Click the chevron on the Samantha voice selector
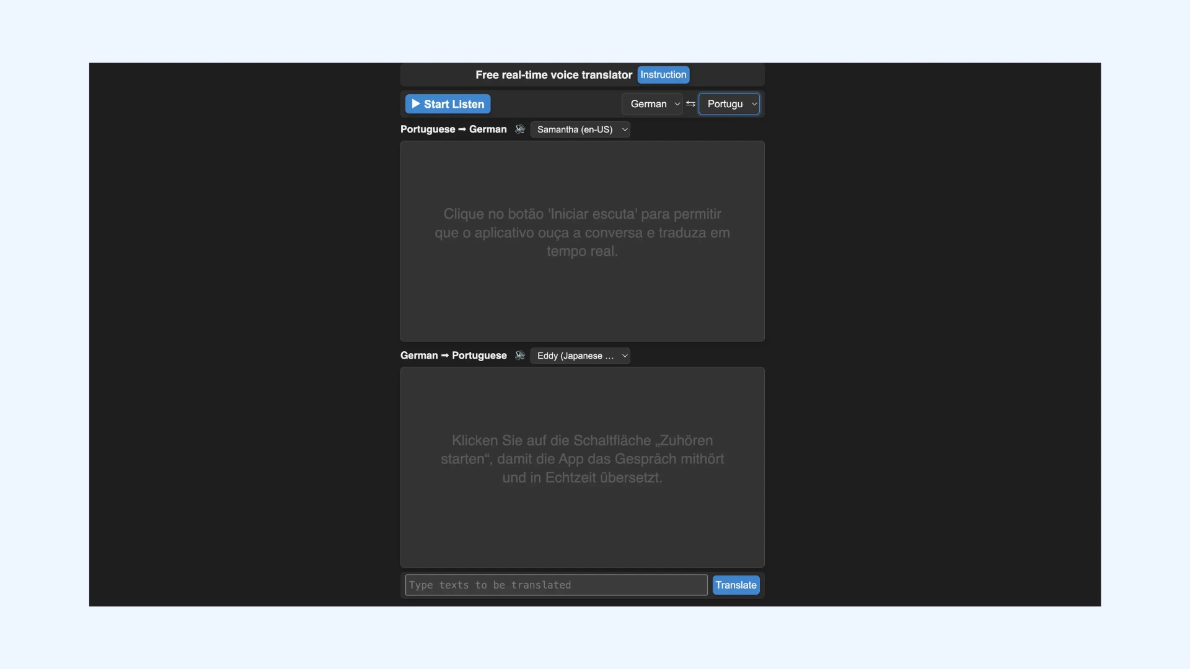Screen dimensions: 1190x669 click(624, 129)
